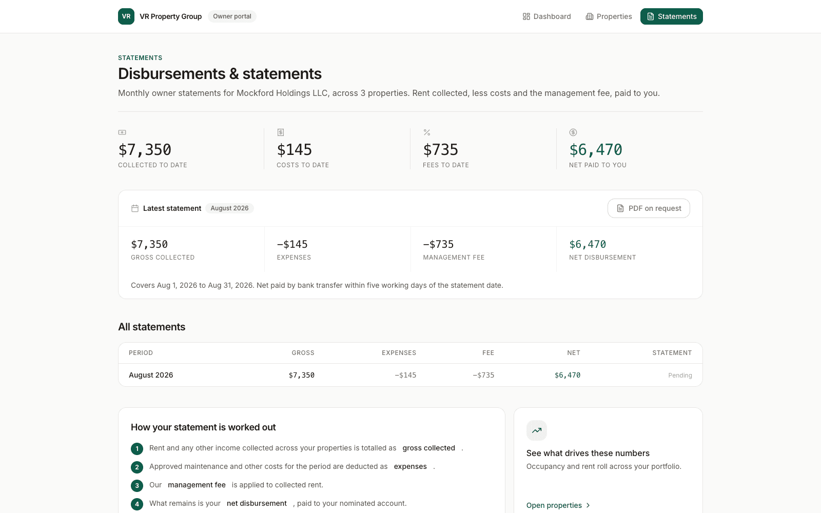Click the Dashboard grid icon

[x=526, y=16]
